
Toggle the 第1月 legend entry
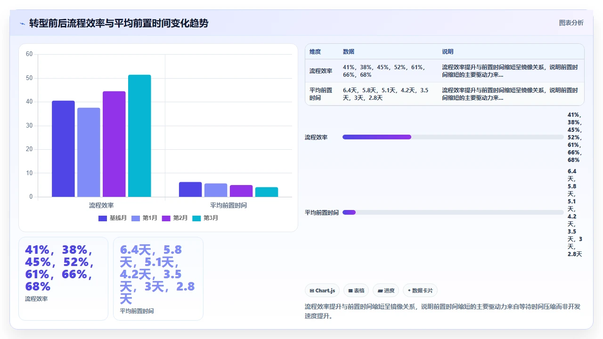[144, 218]
